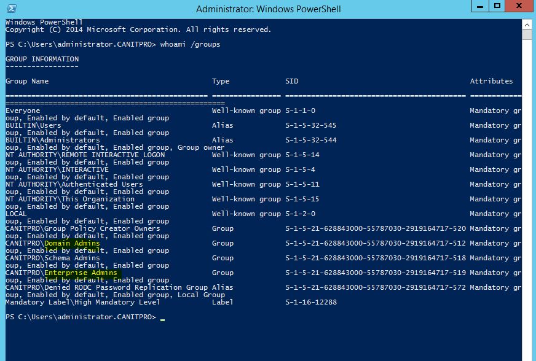This screenshot has width=536, height=361.
Task: Click the 'Group owner' attribute text
Action: [201, 147]
